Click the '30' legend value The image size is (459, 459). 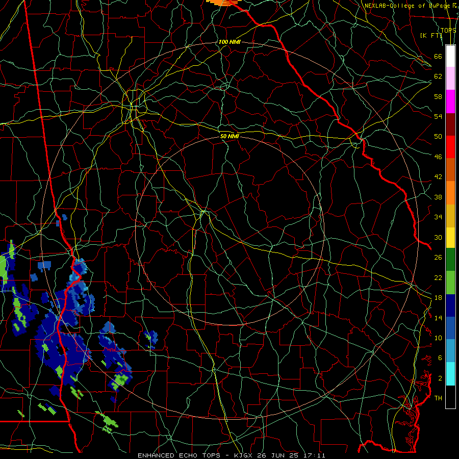438,237
